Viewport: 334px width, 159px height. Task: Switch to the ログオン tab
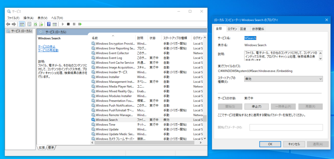pos(232,29)
